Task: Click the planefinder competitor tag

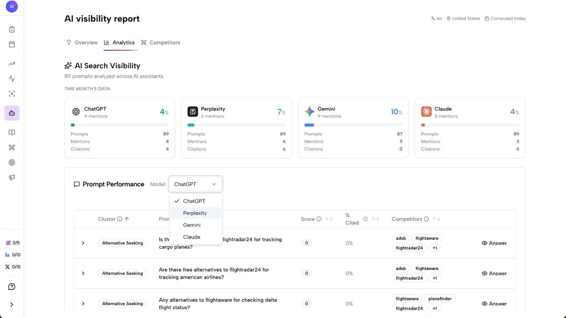Action: click(440, 299)
